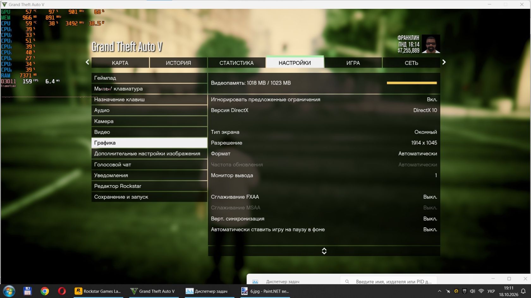Open the СЕТЬ tab
The image size is (531, 298).
[x=411, y=63]
